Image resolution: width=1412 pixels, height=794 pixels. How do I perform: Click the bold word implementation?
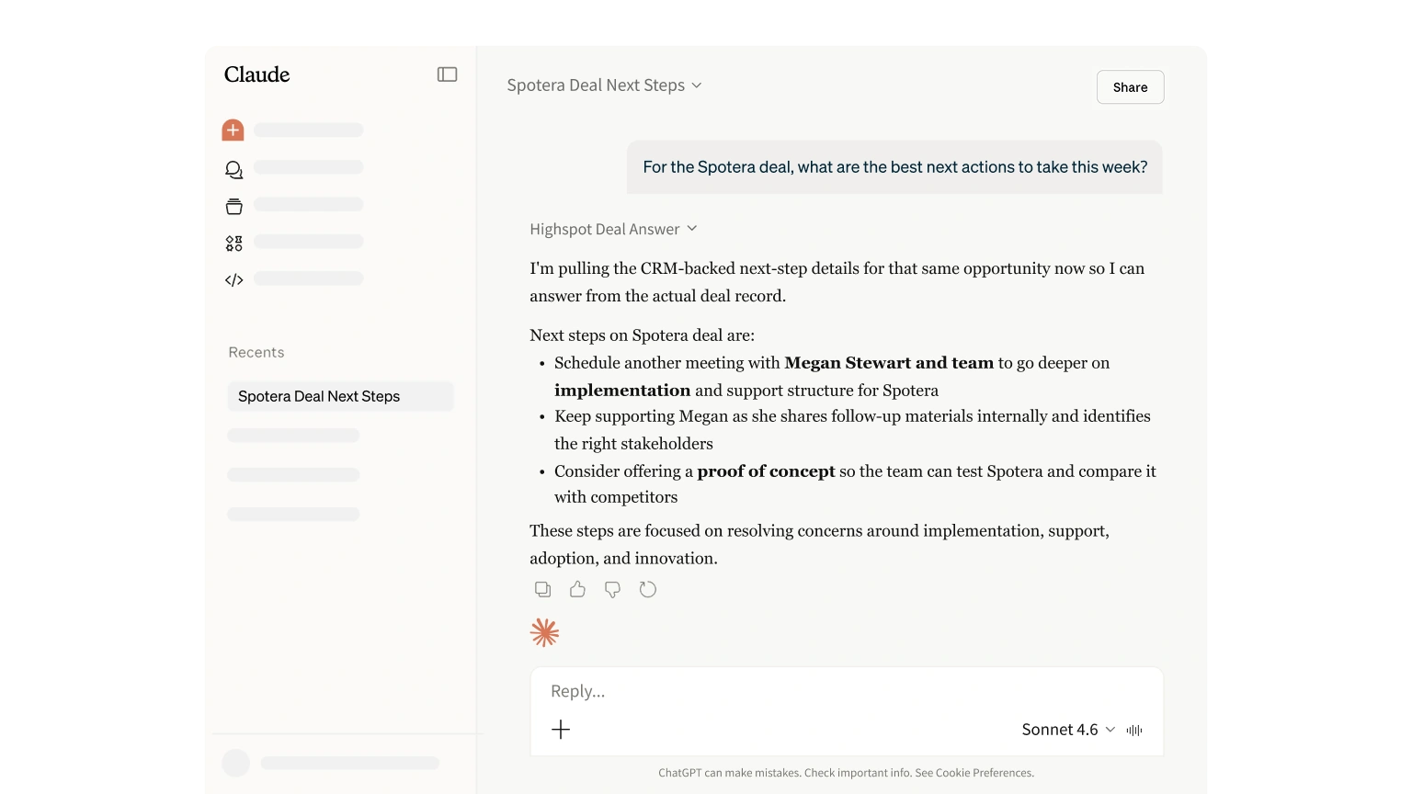pos(622,391)
